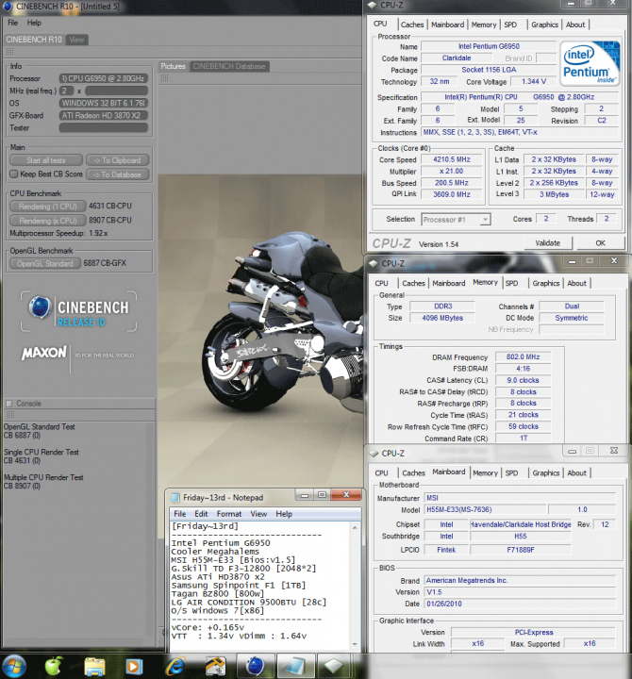
Task: Toggle Keep Best CB Score checkbox
Action: click(x=14, y=174)
